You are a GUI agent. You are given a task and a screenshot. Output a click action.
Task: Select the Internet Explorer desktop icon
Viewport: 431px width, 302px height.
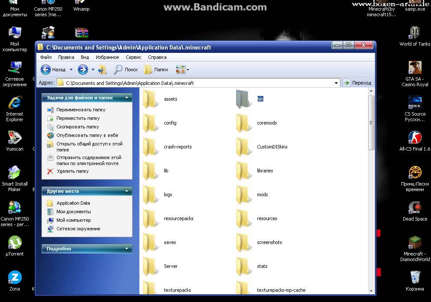pos(15,103)
